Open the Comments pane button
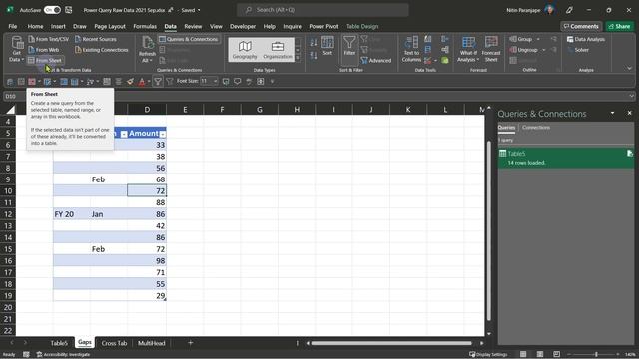This screenshot has height=359, width=639. coord(581,26)
